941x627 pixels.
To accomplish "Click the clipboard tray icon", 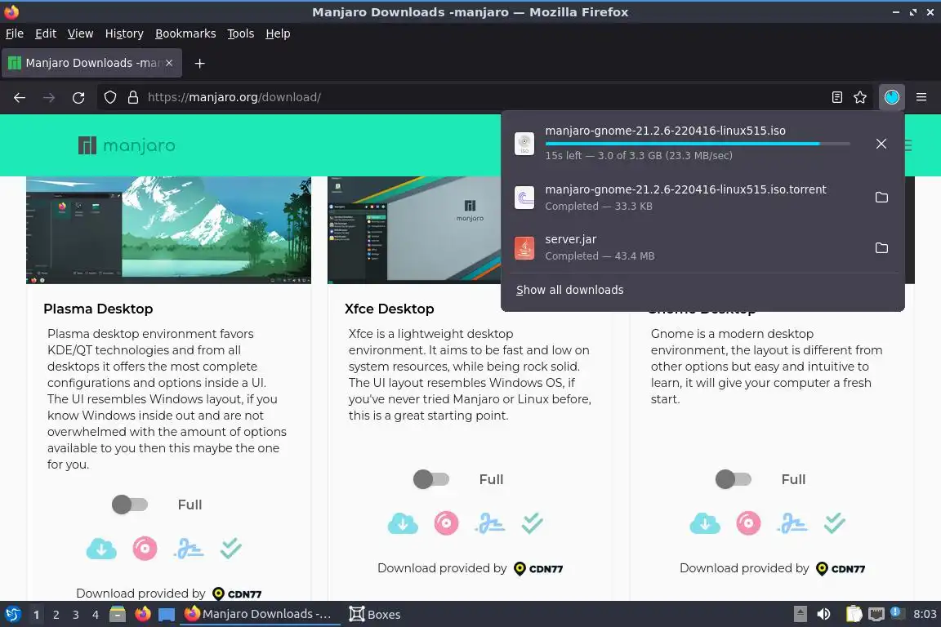I will click(x=854, y=614).
